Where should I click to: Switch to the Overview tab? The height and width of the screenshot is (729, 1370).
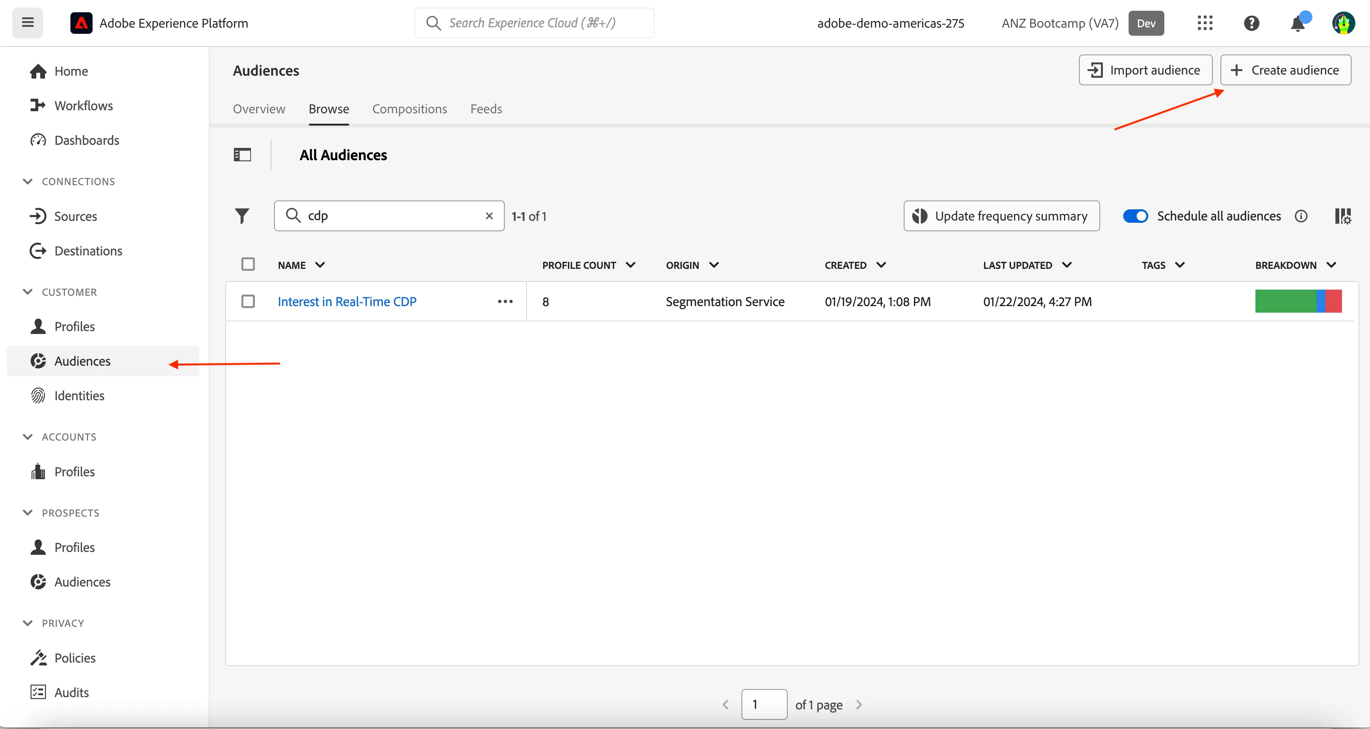[259, 109]
